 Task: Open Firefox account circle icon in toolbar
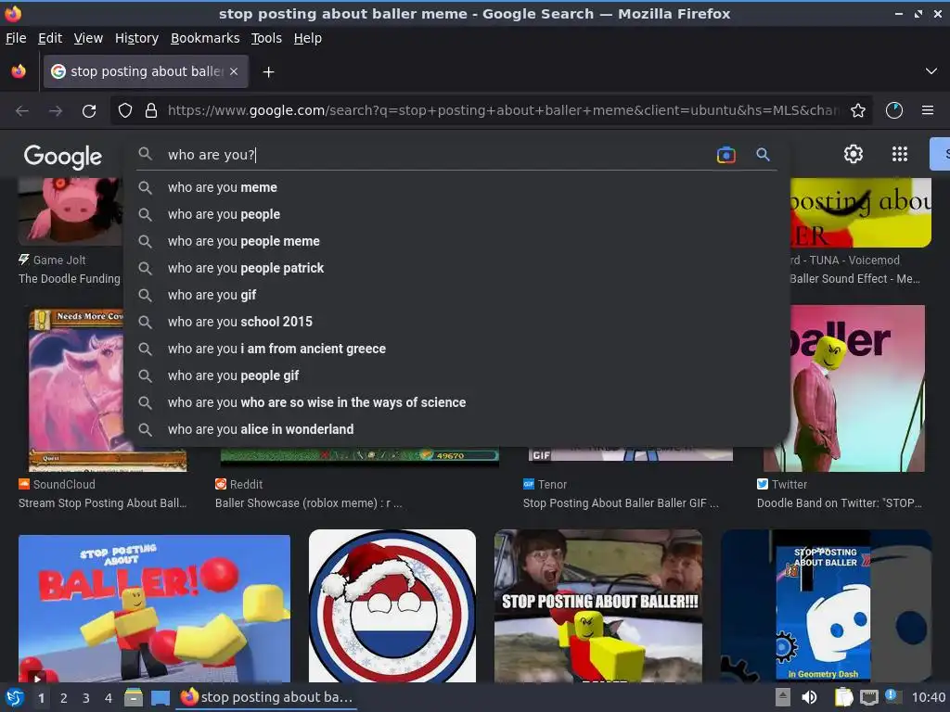894,111
